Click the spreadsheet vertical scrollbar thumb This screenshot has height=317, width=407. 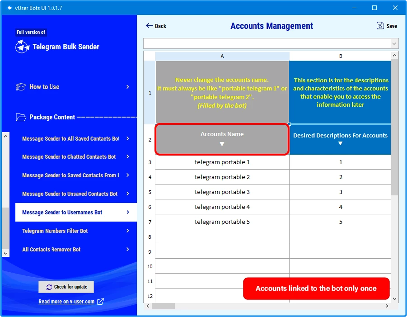click(x=394, y=127)
